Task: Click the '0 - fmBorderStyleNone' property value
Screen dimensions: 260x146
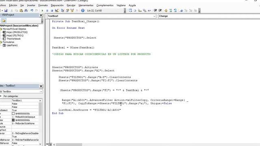Action: pyautogui.click(x=23, y=123)
